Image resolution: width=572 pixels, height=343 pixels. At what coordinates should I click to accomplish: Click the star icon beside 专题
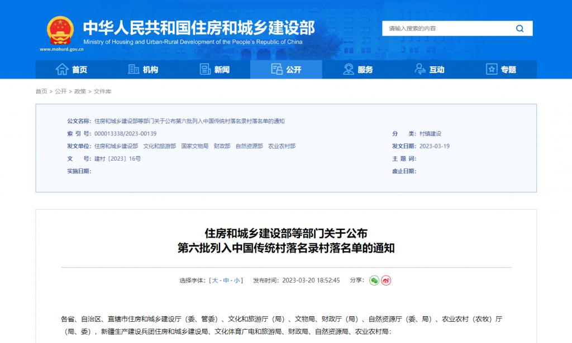(492, 69)
